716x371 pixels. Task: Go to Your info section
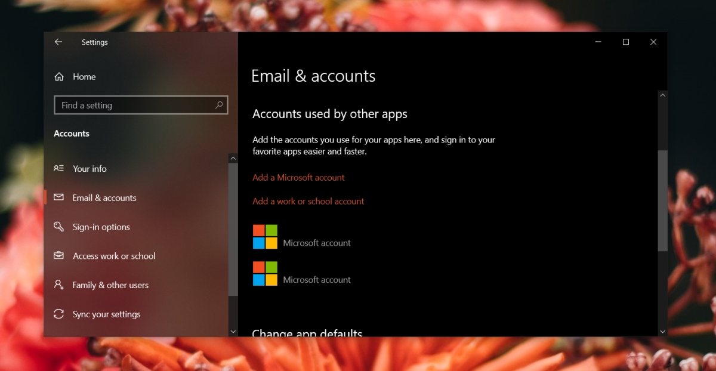pos(89,169)
